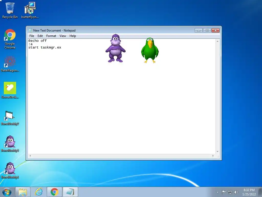262x197 pixels.
Task: Click the clock showing 8:32 PM
Action: [x=249, y=190]
